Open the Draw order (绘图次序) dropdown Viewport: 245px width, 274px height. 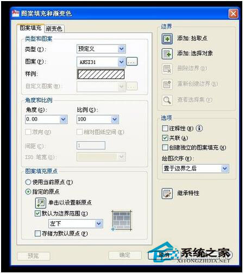coord(196,169)
